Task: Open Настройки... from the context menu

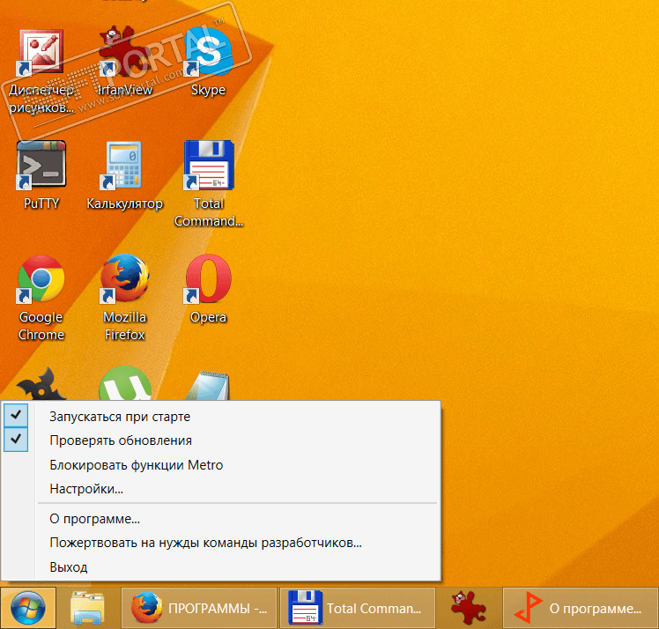Action: coord(220,489)
